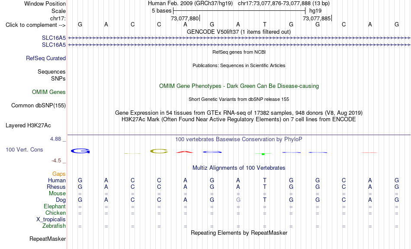411x249 pixels.
Task: Click the green T conservation mark
Action: 263,154
